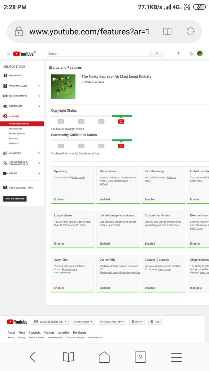
Task: Focus the YouTube search field
Action: [x=98, y=54]
